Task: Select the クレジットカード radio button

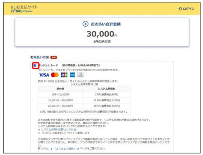Action: coord(35,66)
